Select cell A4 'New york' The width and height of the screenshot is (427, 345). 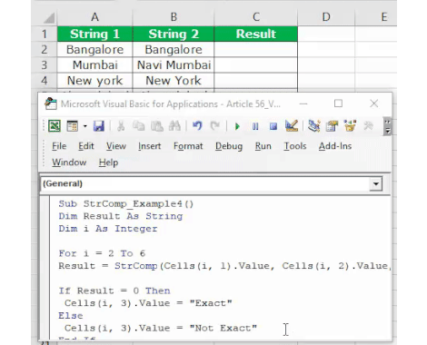click(94, 81)
